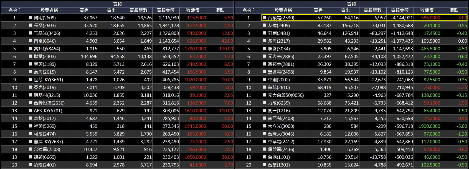Enable the 聯詠(3034) checkbox
This screenshot has height=169, width=469.
coord(265,48)
